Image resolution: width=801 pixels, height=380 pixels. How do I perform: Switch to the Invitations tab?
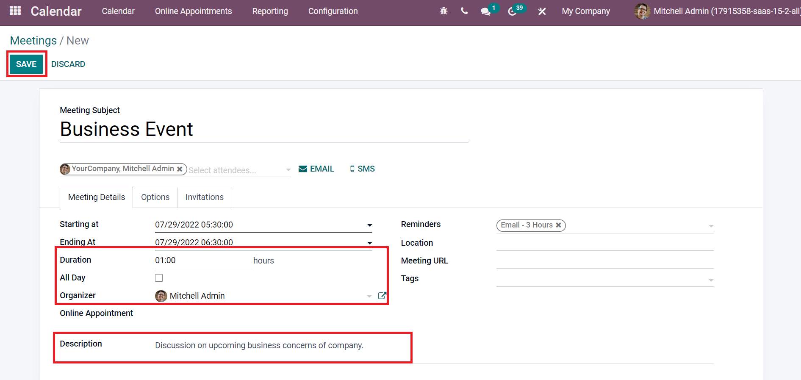pos(204,197)
